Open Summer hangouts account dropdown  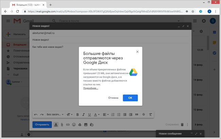click(17, 82)
